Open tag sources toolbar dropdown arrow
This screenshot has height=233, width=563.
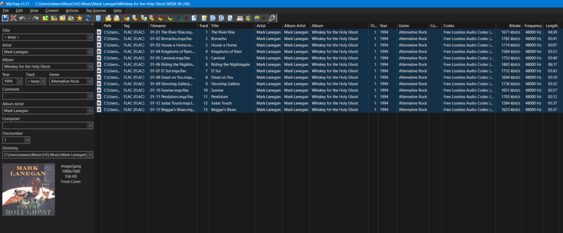pos(265,18)
